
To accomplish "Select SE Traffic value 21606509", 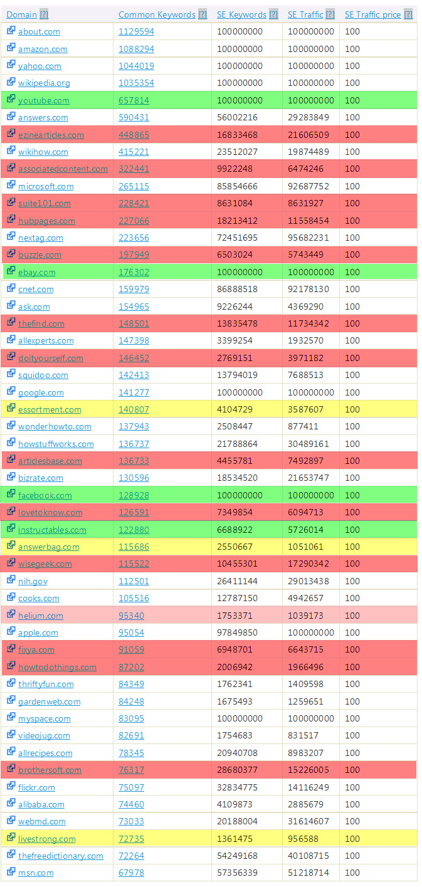I will [x=308, y=135].
